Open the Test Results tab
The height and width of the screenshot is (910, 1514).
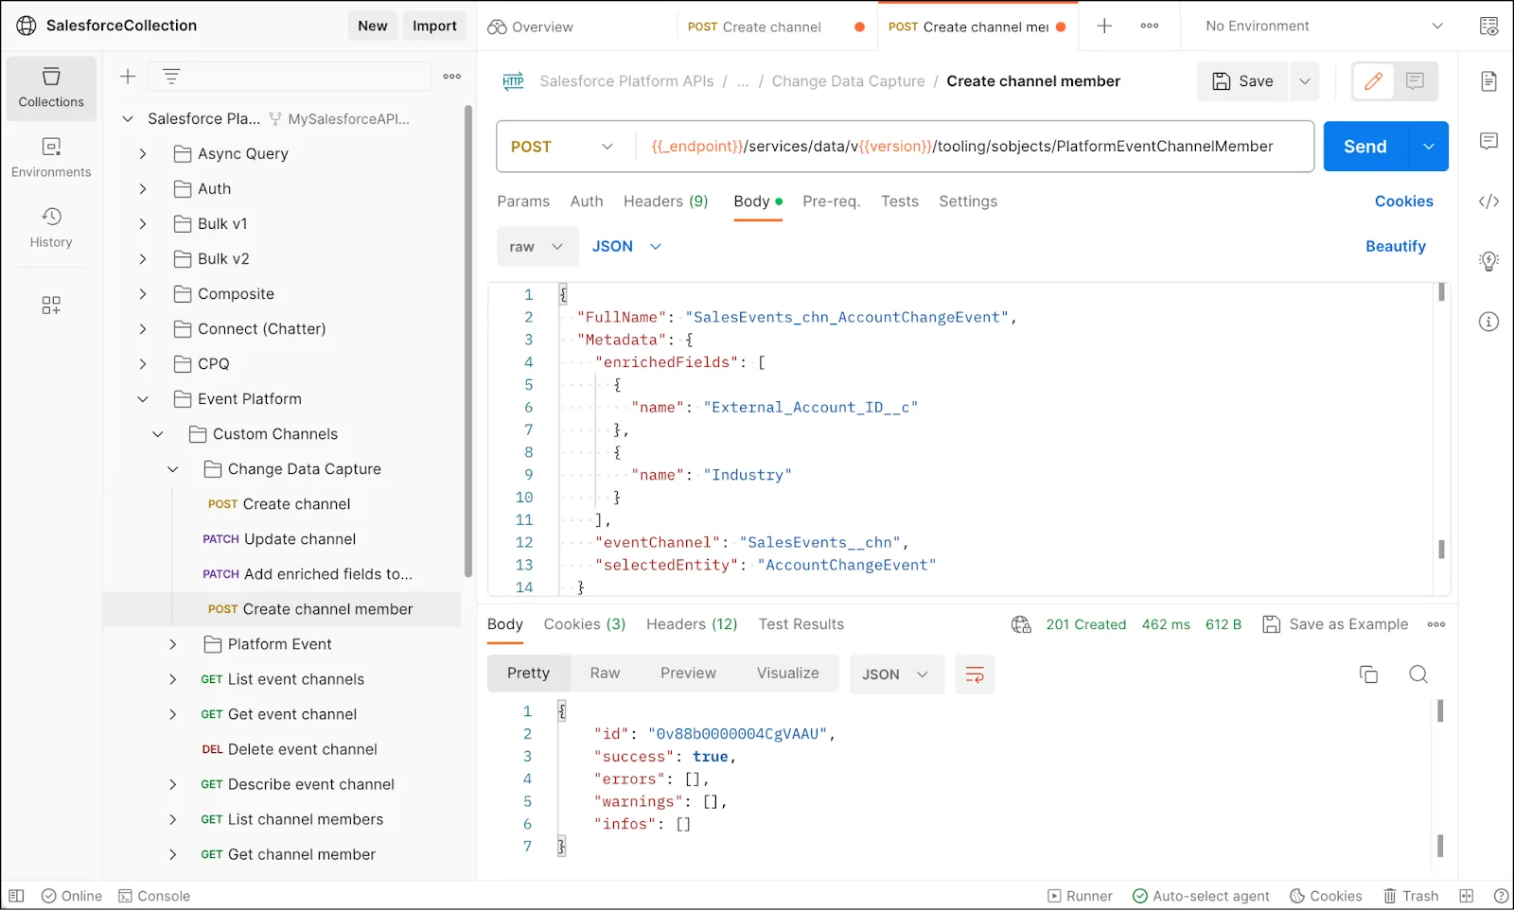[x=801, y=624]
